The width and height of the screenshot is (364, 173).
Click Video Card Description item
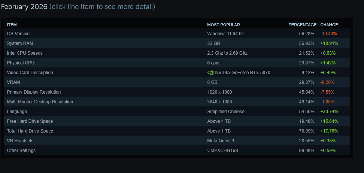(30, 73)
